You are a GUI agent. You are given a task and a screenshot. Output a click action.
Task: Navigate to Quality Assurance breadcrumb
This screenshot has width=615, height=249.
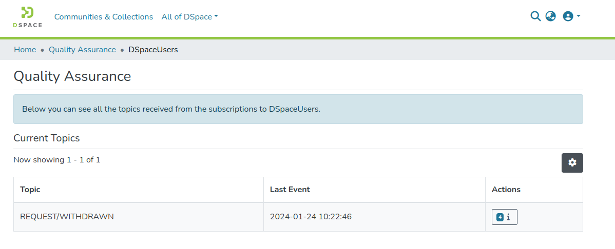tap(82, 50)
